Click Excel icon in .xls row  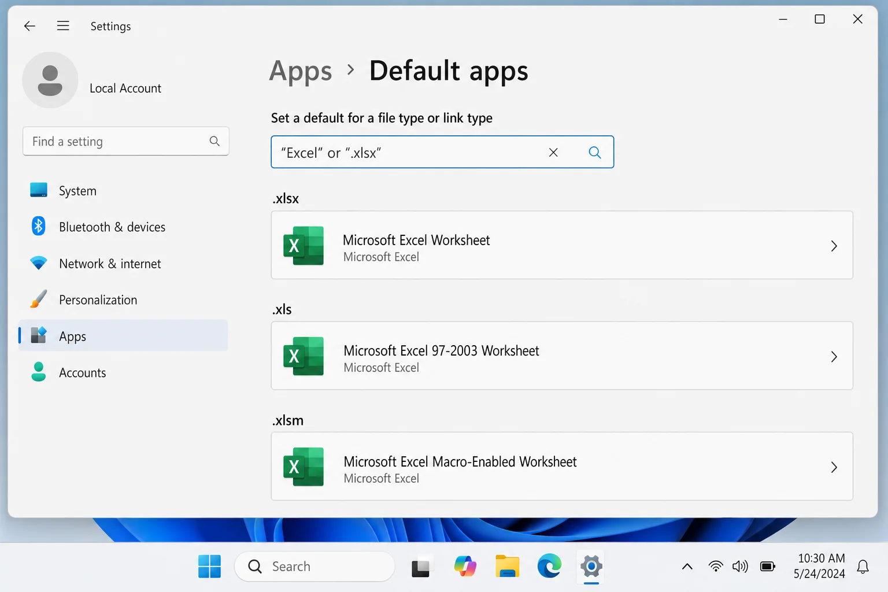[304, 356]
